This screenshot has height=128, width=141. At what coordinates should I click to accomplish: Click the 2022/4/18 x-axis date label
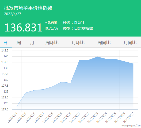coord(48,118)
